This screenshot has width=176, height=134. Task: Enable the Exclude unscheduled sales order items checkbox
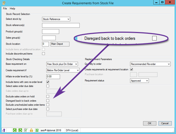point(48,105)
